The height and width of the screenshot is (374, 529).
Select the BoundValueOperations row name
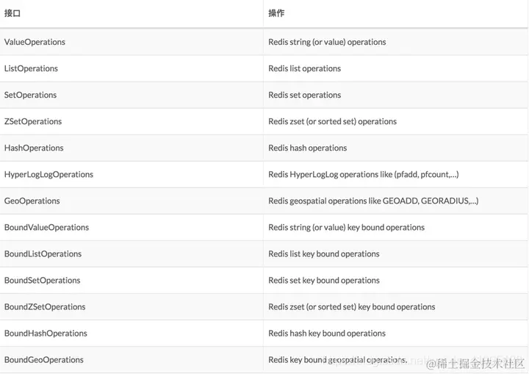point(46,228)
